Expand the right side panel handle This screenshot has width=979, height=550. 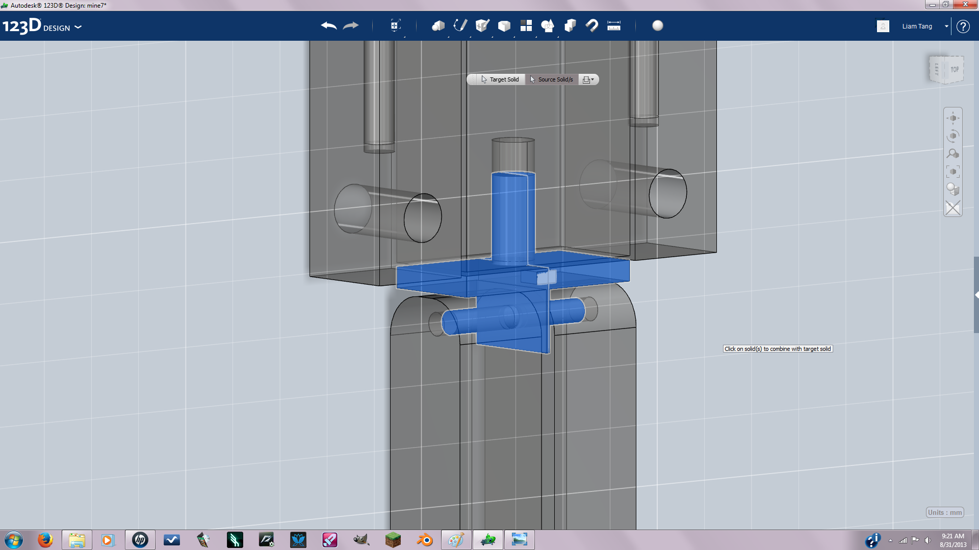(976, 295)
